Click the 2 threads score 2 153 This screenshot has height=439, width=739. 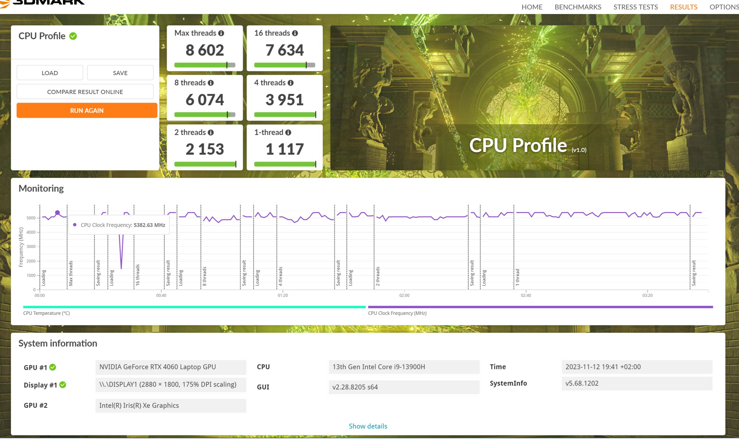tap(205, 149)
